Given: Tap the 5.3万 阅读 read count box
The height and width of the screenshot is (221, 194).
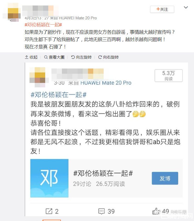Looking at the screenshot, I should [168, 76].
